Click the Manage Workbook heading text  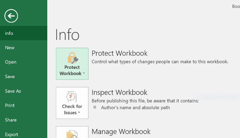tap(121, 132)
